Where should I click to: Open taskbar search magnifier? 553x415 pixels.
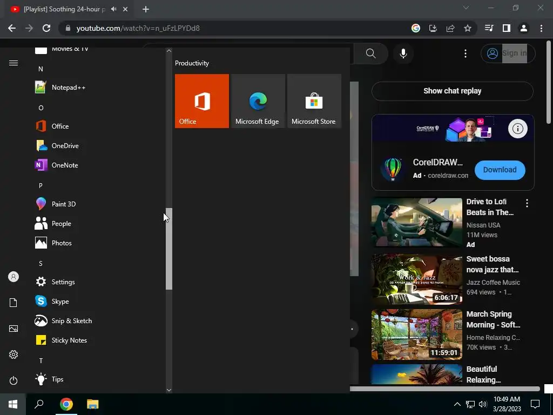pyautogui.click(x=39, y=404)
